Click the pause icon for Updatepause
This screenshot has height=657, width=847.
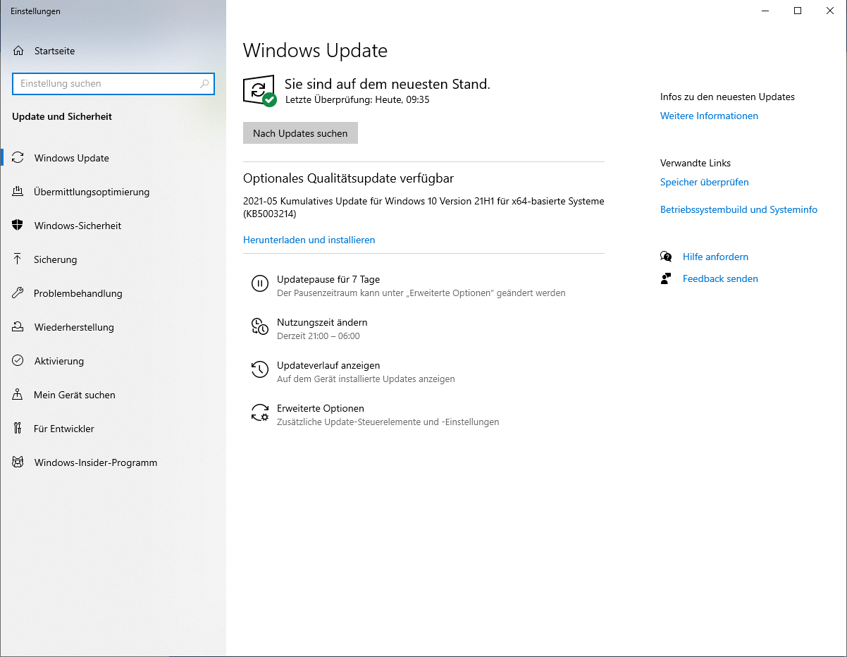coord(260,283)
